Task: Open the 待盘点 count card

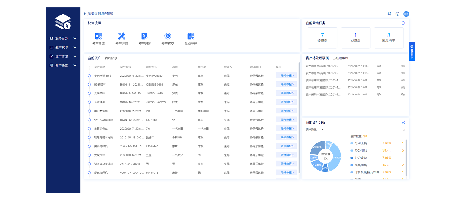Action: click(x=322, y=38)
